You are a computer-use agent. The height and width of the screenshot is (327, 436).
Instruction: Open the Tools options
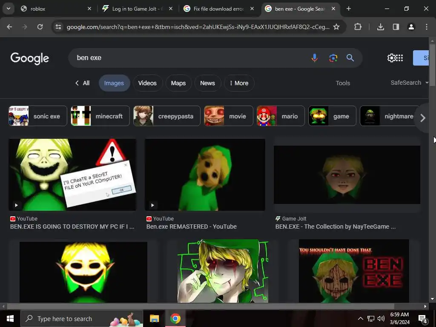point(343,83)
